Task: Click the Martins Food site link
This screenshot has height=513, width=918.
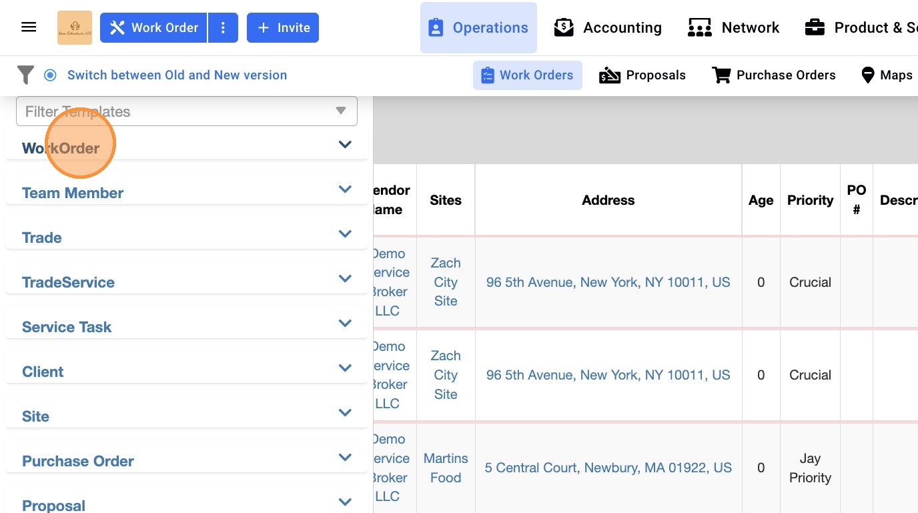Action: pos(446,468)
